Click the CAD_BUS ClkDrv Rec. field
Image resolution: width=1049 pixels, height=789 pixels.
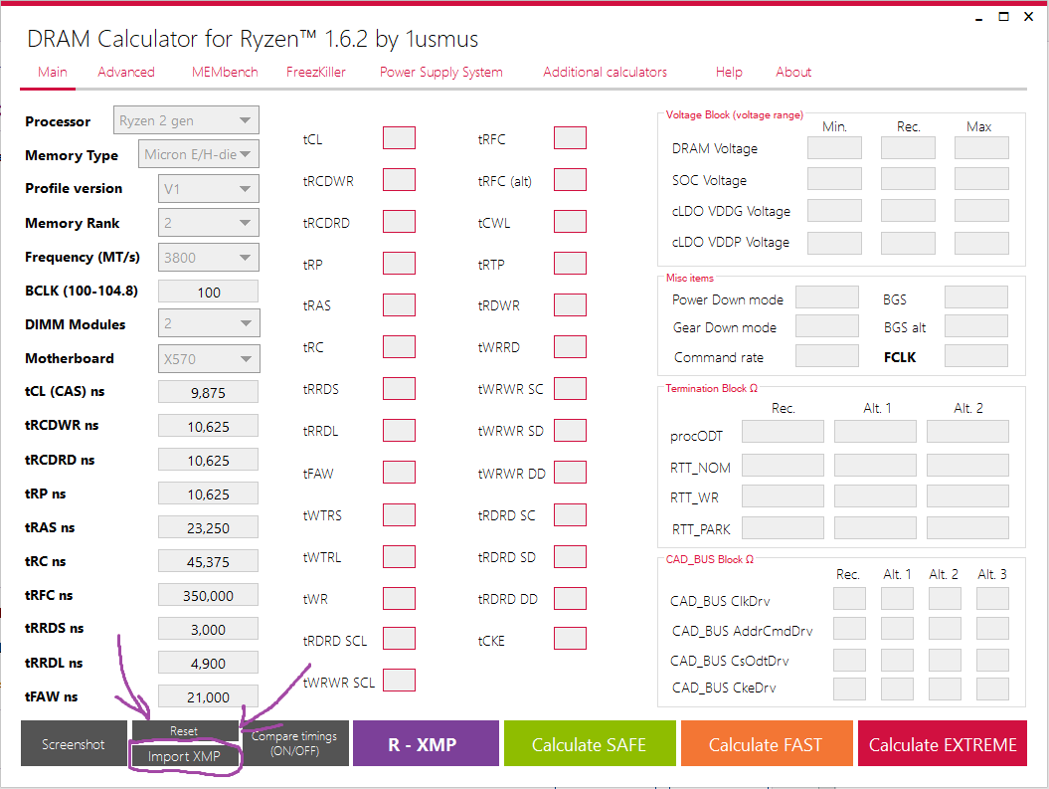[x=849, y=598]
